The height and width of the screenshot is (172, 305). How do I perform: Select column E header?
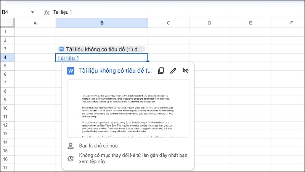point(250,23)
